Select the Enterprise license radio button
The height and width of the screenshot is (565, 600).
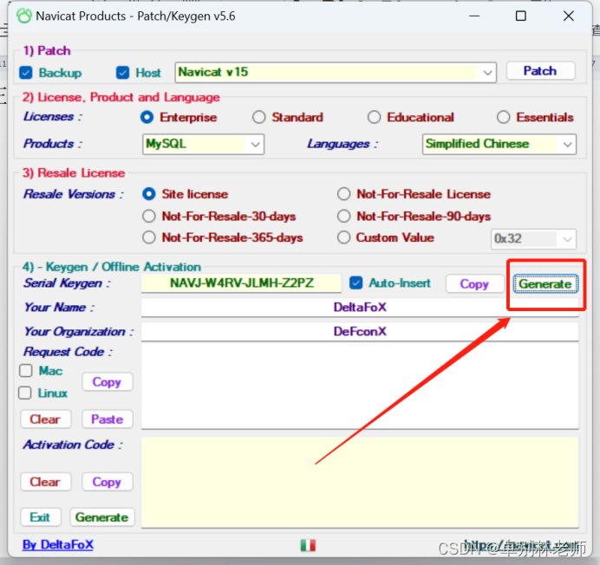[147, 117]
